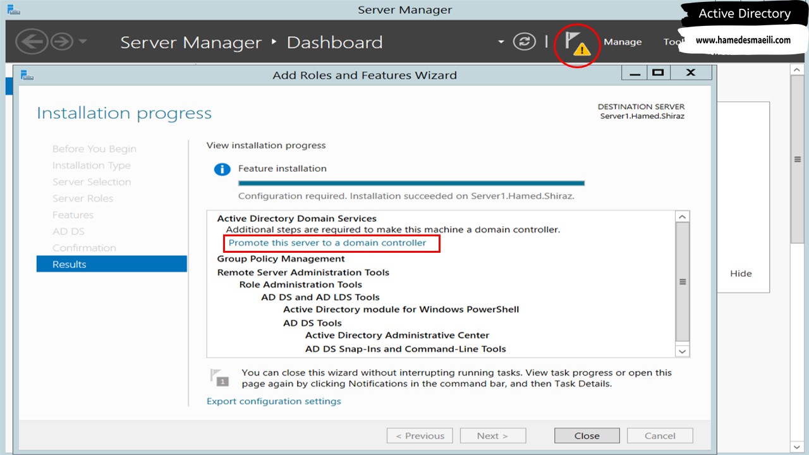This screenshot has height=455, width=809.
Task: Click AD DS Tools entry
Action: click(312, 323)
